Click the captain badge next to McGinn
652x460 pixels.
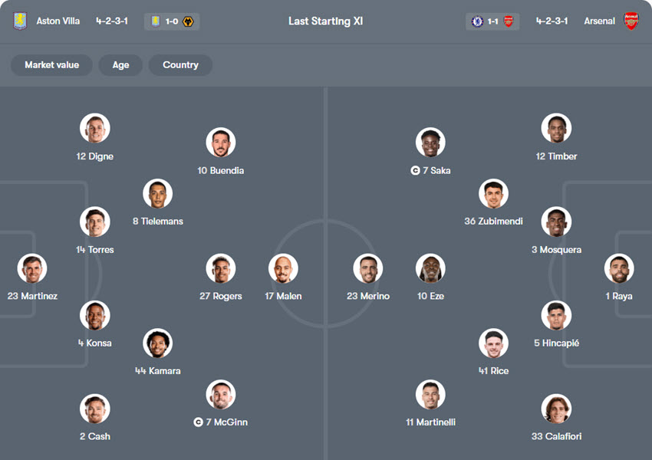click(x=198, y=422)
